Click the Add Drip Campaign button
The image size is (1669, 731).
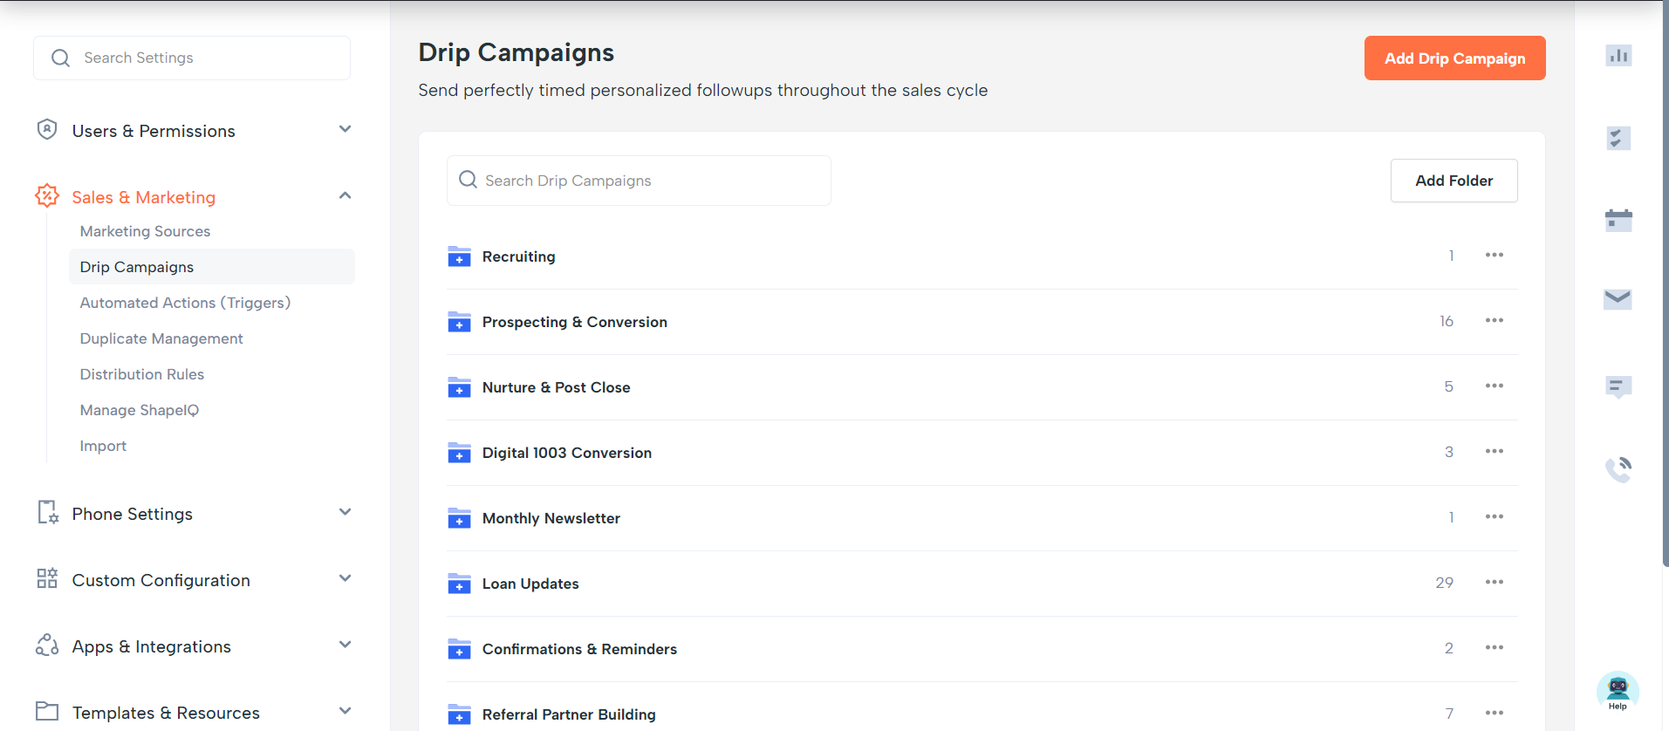1454,58
